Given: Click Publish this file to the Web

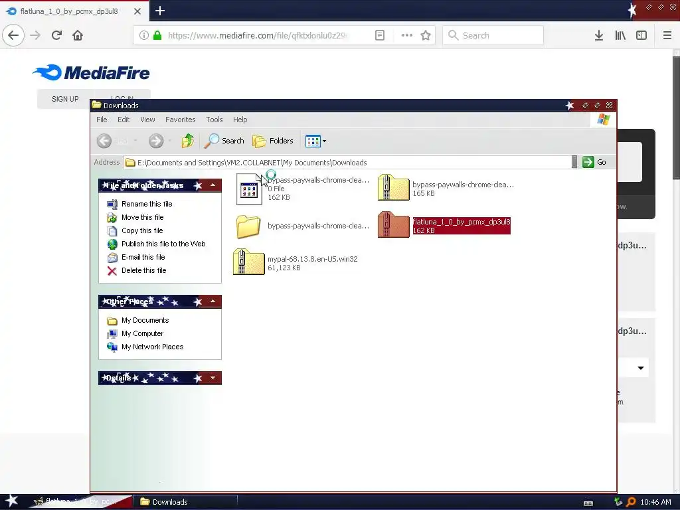Looking at the screenshot, I should 163,244.
